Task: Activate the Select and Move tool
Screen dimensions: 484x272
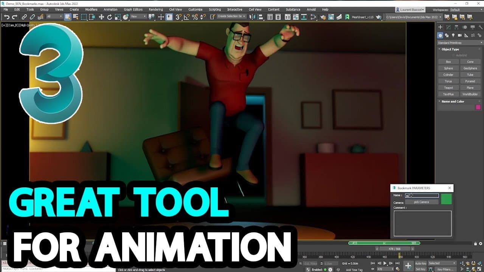Action: (101, 17)
